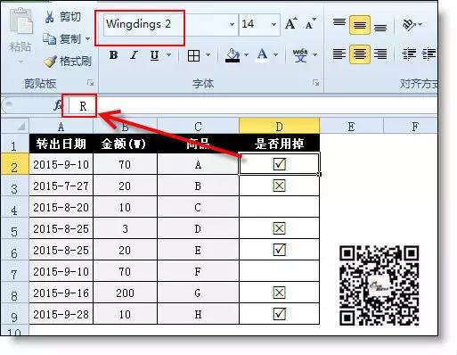Viewport: 457px width, 355px height.
Task: Click the fx insert function icon
Action: click(x=58, y=105)
